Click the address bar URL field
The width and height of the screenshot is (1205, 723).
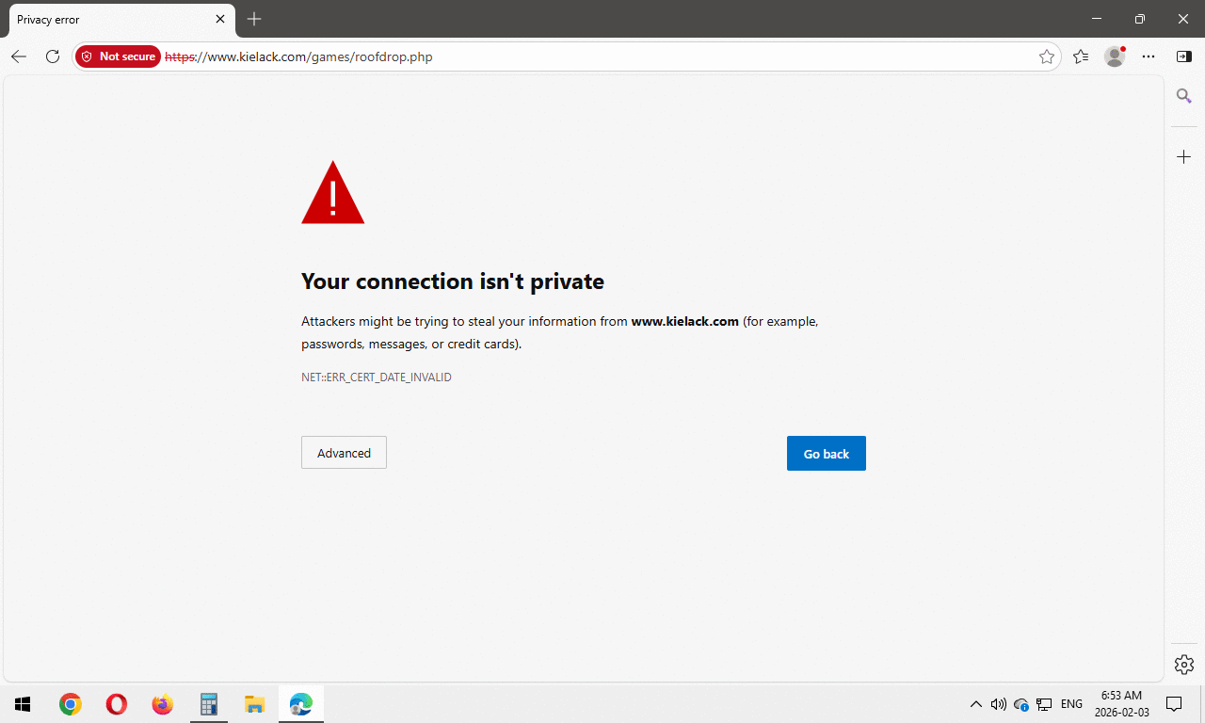[x=602, y=56]
